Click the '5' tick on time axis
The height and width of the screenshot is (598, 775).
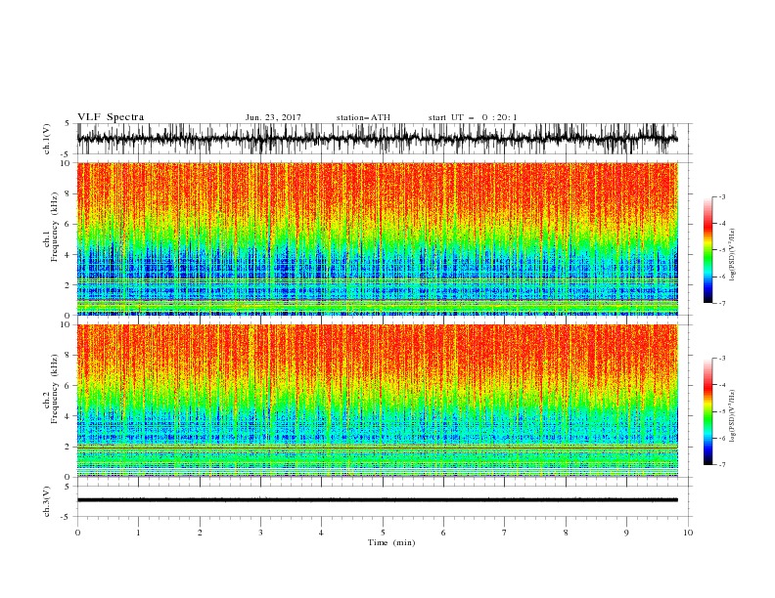click(383, 533)
